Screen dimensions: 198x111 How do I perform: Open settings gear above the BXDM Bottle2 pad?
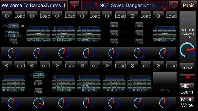pos(107,65)
